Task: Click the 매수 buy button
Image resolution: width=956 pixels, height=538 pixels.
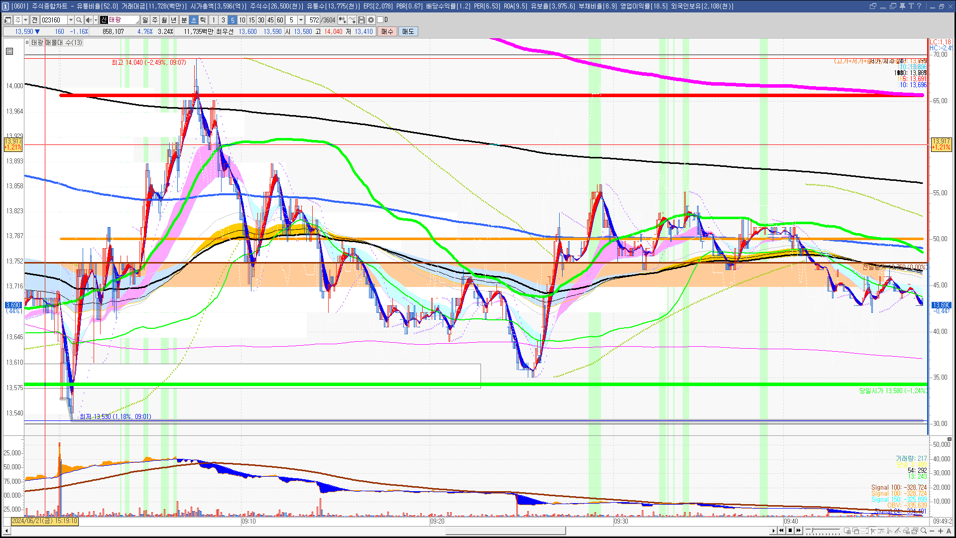Action: [387, 31]
